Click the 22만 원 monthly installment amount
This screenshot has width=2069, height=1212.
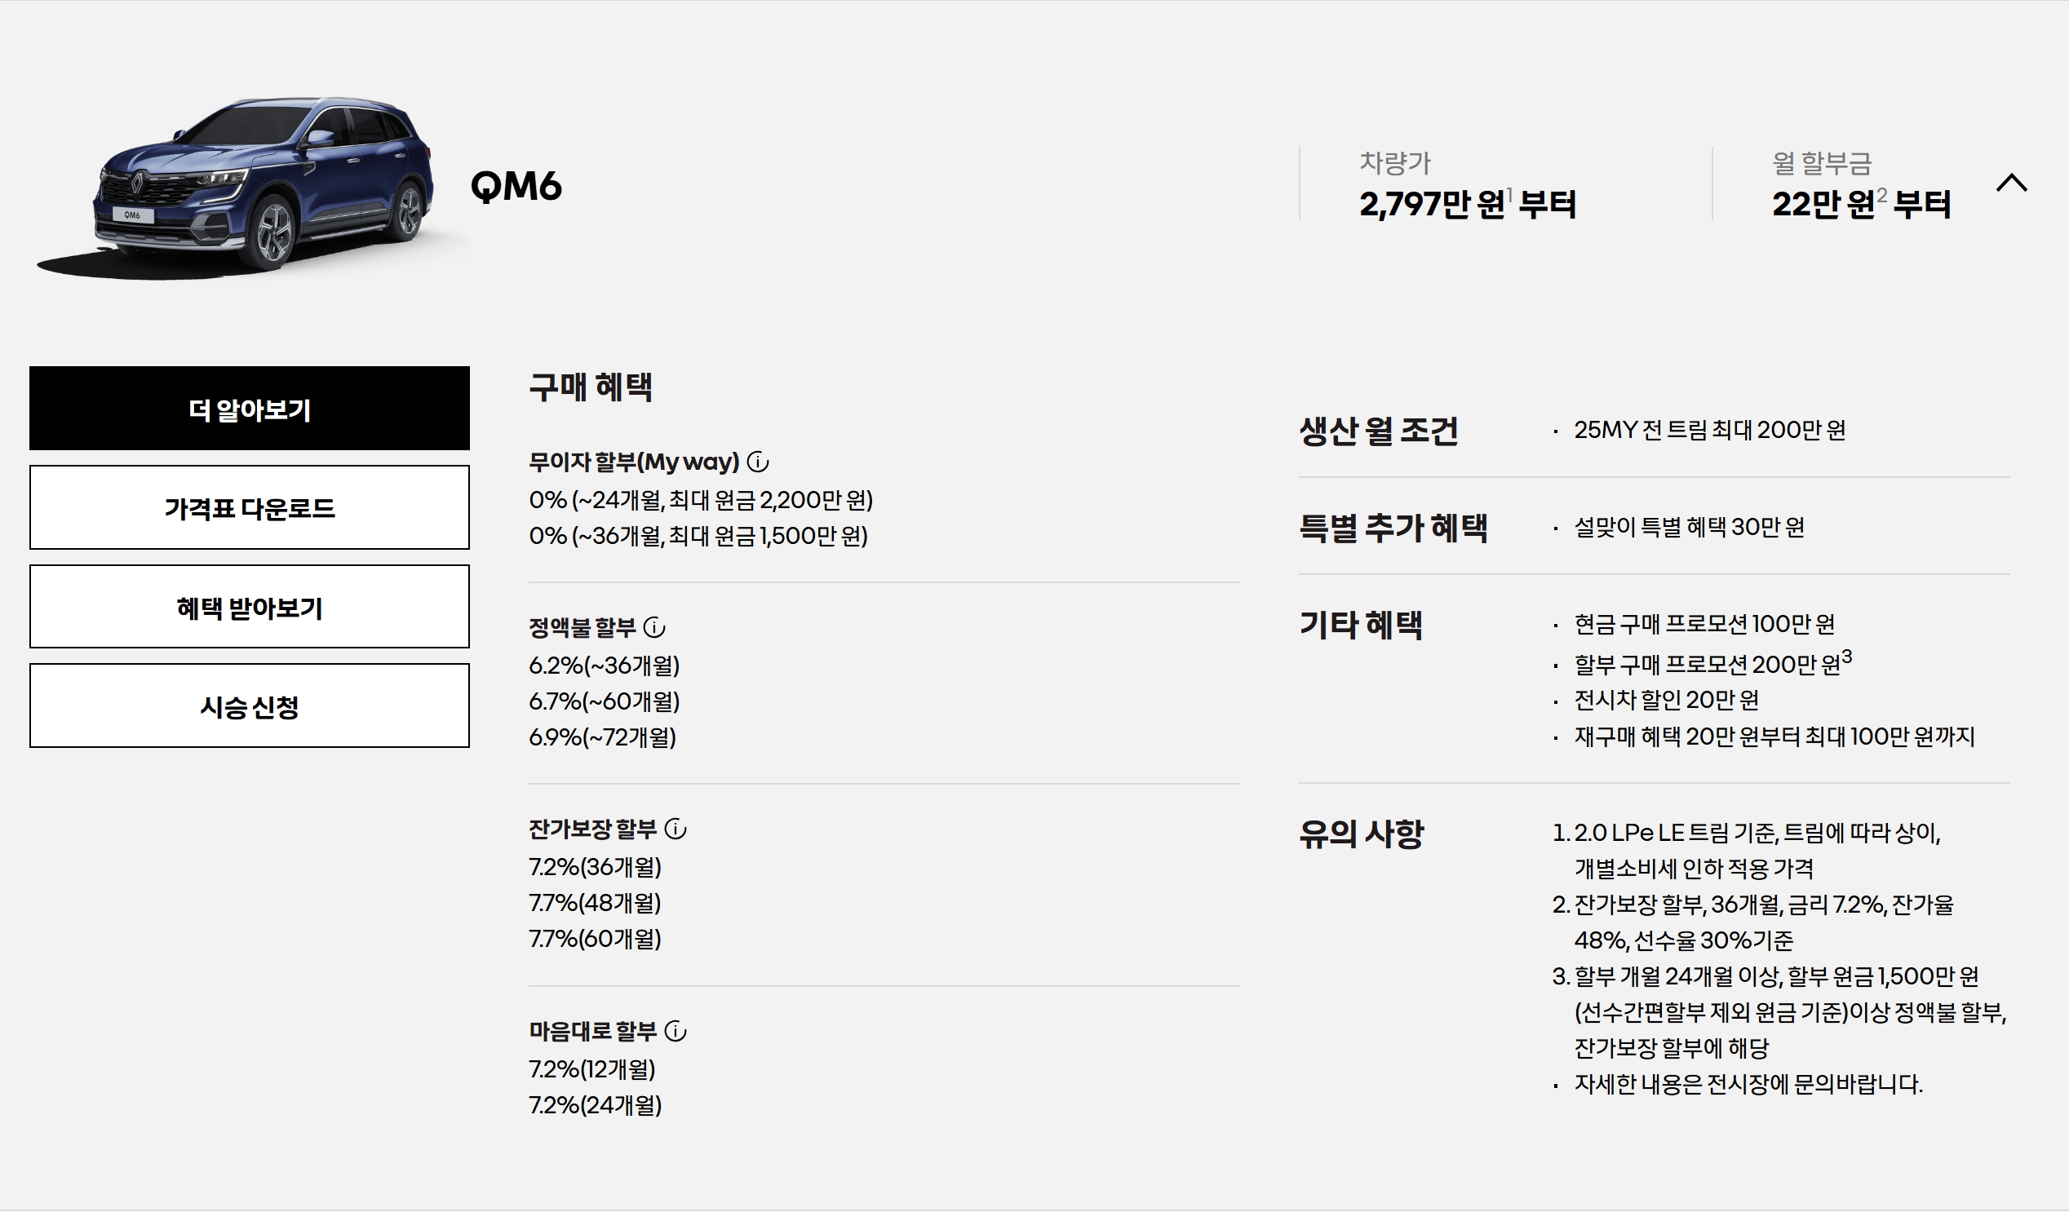click(1861, 204)
